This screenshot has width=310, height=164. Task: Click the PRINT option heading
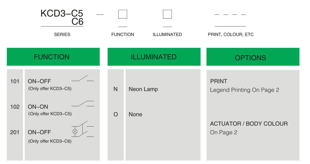coord(219,81)
